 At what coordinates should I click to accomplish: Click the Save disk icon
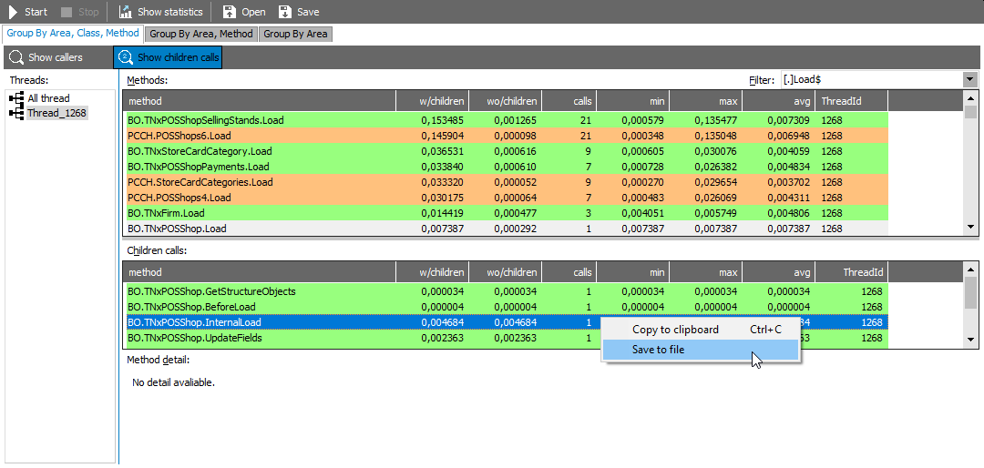click(285, 12)
